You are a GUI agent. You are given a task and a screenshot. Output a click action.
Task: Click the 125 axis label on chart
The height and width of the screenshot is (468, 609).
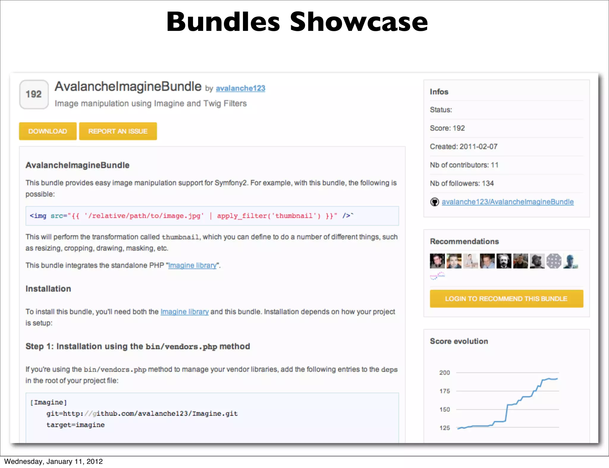click(445, 428)
